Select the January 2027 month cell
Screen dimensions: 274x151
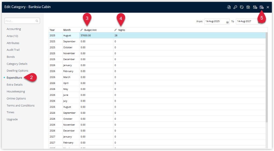click(71, 137)
